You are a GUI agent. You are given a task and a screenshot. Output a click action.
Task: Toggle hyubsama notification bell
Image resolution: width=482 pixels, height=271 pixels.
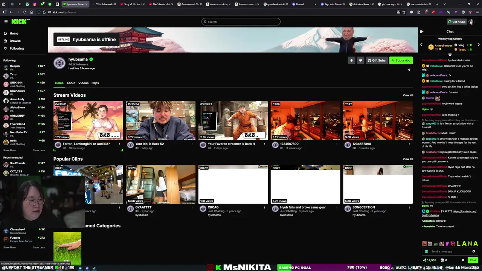[351, 60]
